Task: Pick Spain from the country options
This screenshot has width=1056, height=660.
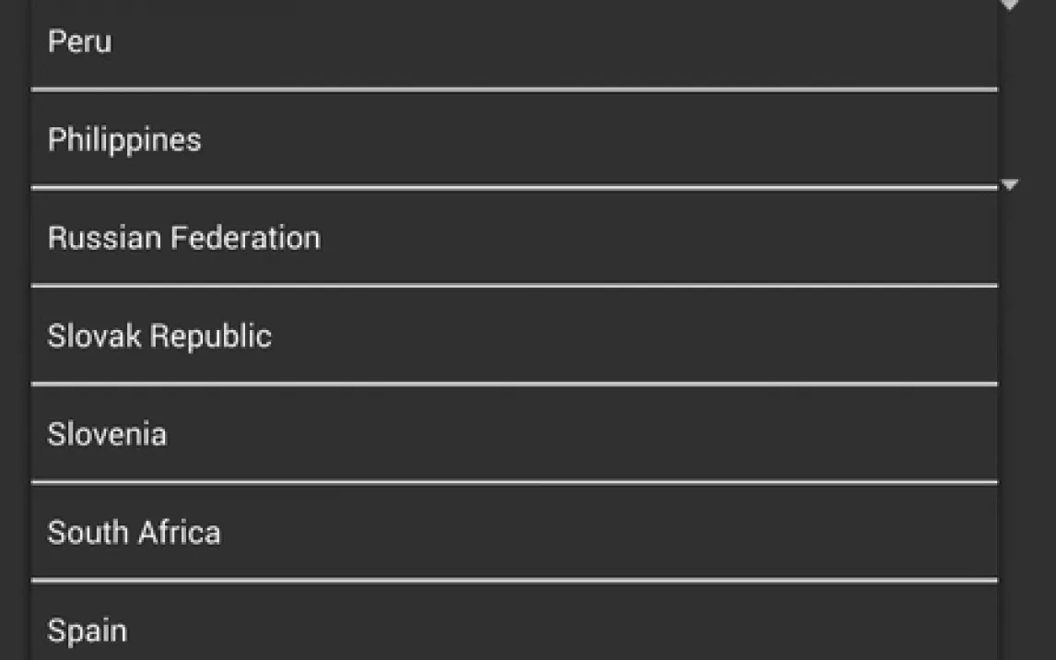Action: [514, 622]
